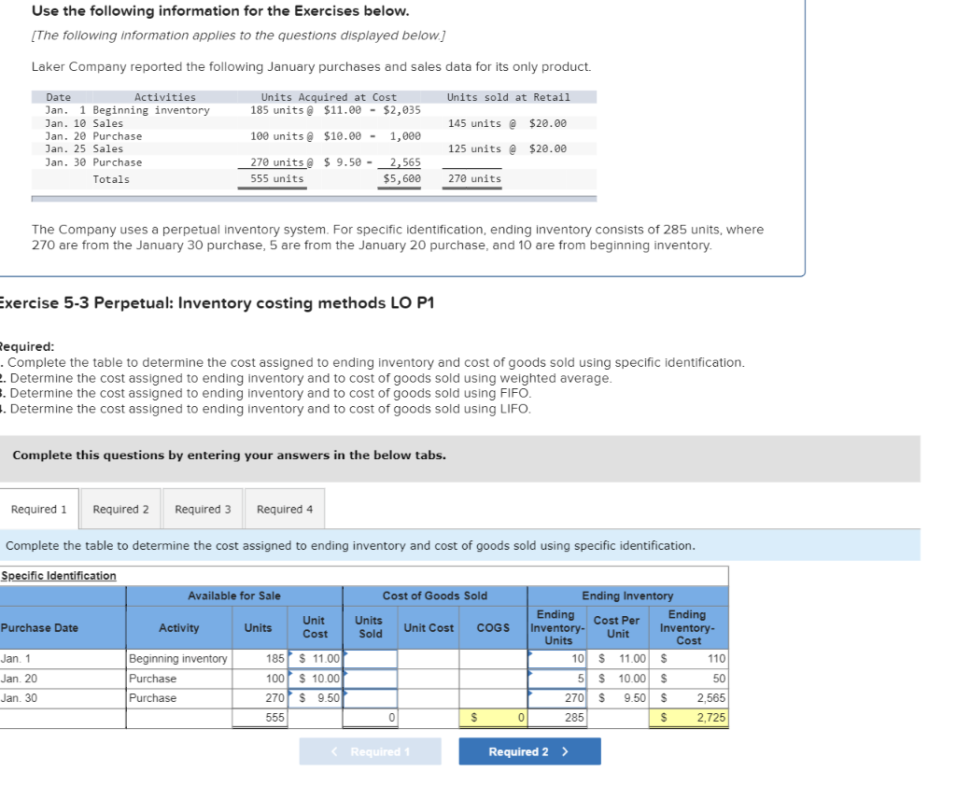
Task: Click the Ending Inventory Units cell showing 270
Action: pyautogui.click(x=556, y=697)
